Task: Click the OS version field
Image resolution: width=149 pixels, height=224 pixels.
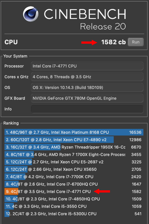Action: pos(87,88)
